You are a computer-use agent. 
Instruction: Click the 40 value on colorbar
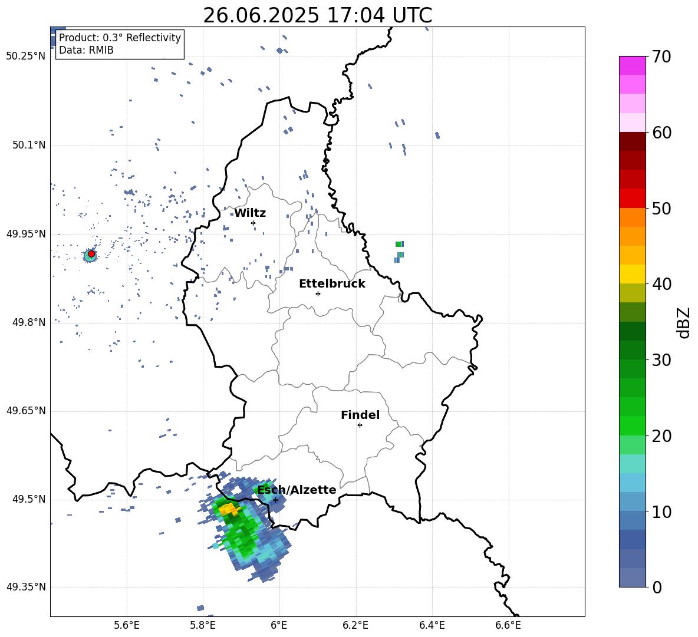tap(661, 284)
